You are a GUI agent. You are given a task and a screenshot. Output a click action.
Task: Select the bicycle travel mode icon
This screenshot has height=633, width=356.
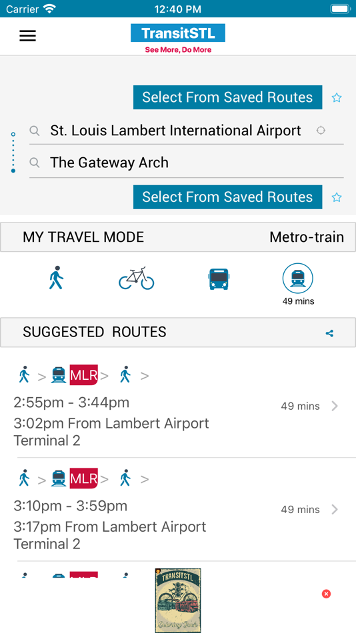coord(137,278)
